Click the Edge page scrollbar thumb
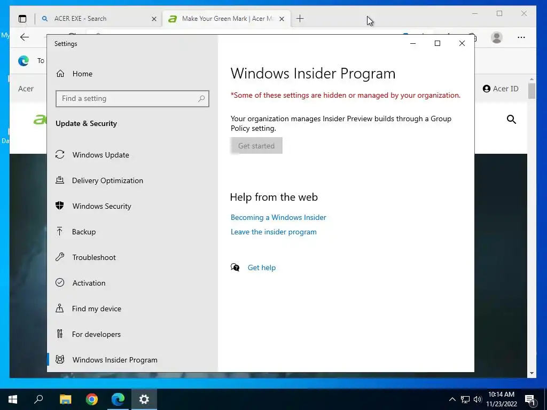This screenshot has height=410, width=547. coord(532,91)
